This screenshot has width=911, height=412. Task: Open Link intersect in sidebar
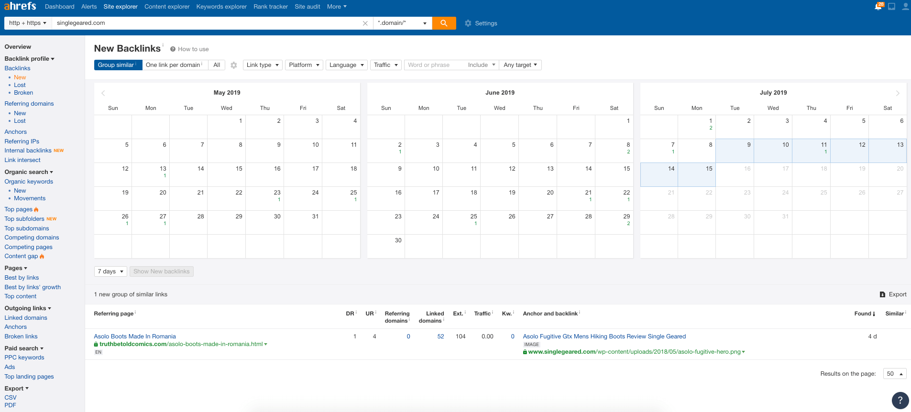pyautogui.click(x=22, y=160)
